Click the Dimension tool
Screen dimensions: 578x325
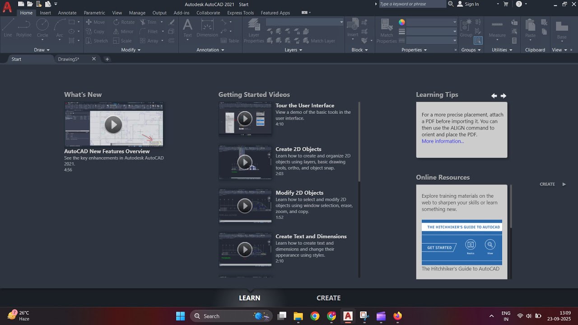[x=207, y=28]
